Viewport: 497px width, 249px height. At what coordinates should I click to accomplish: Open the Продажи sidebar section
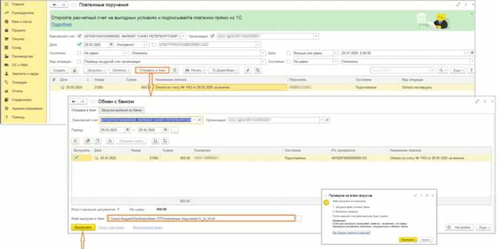[x=15, y=30]
